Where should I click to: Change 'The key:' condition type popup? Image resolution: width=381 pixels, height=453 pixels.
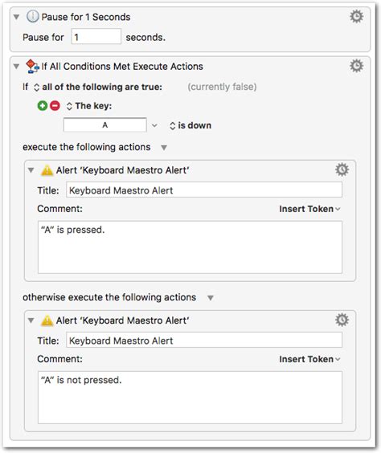click(x=89, y=106)
